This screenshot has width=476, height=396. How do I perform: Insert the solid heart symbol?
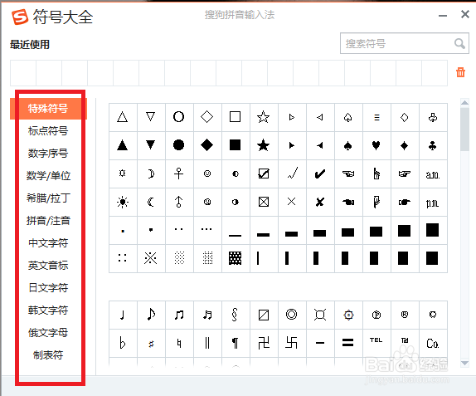click(x=376, y=145)
